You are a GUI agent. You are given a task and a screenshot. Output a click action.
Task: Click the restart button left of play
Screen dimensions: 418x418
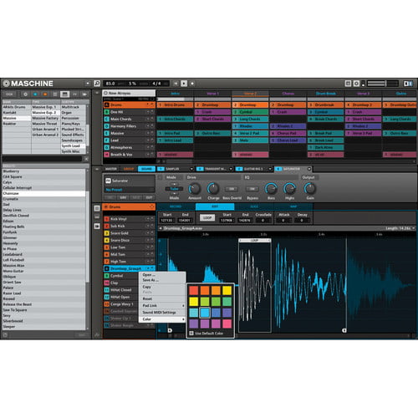176,83
